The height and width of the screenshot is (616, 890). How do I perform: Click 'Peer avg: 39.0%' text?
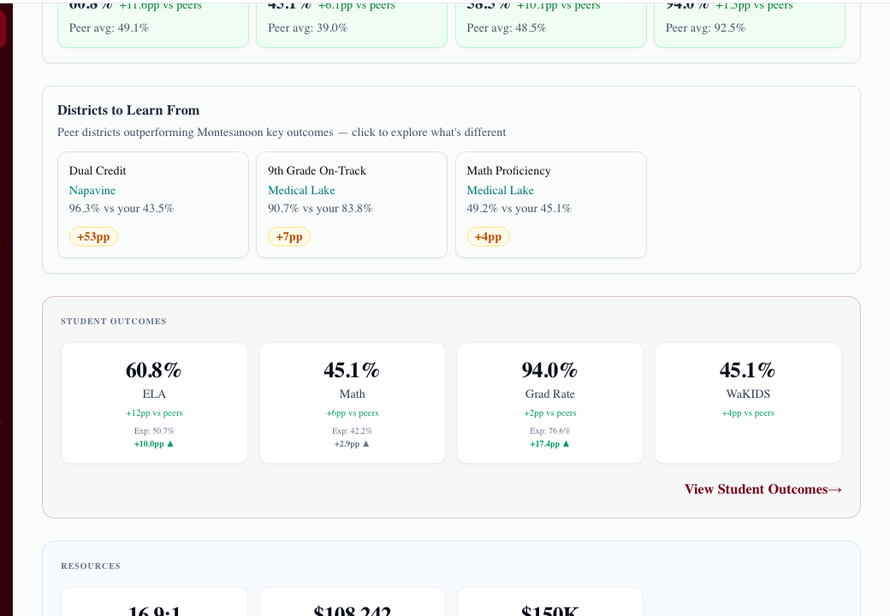(x=307, y=27)
